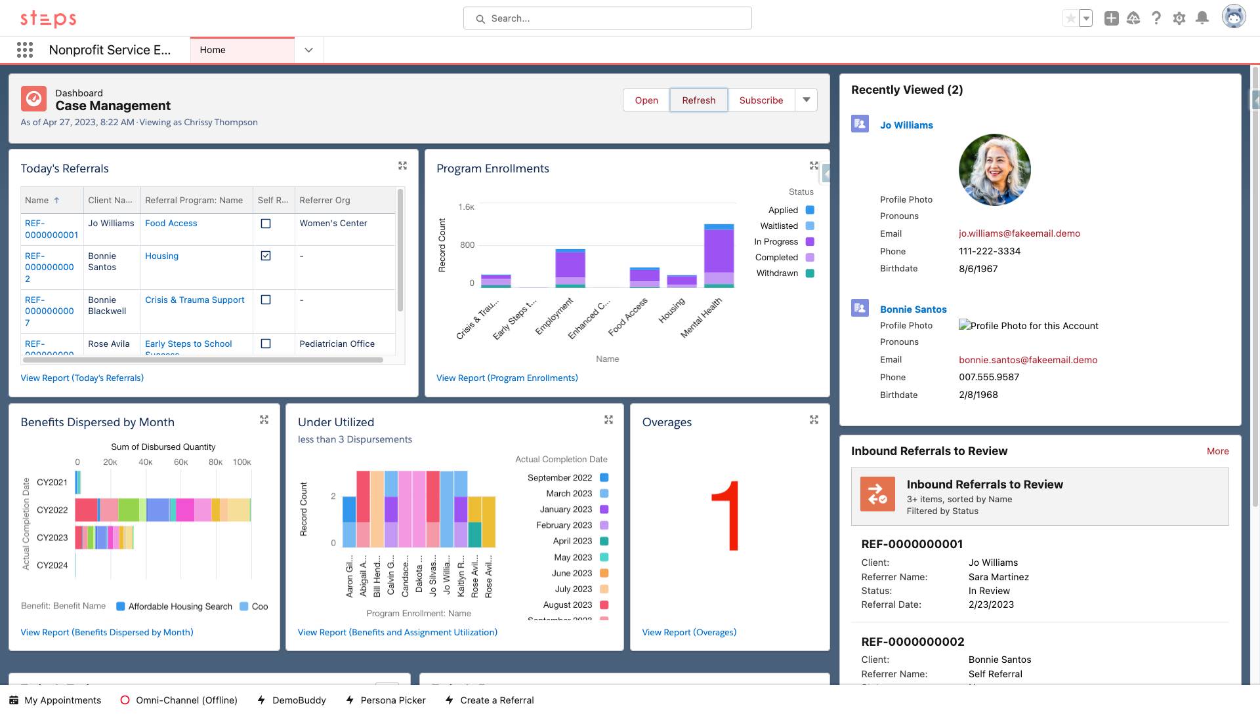The image size is (1260, 714).
Task: Open View Report (Program Enrollments) link
Action: tap(507, 378)
